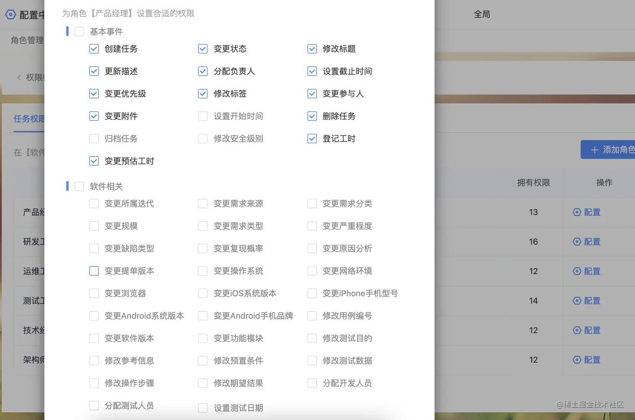Check the 变更需求分类 checkbox

[312, 203]
